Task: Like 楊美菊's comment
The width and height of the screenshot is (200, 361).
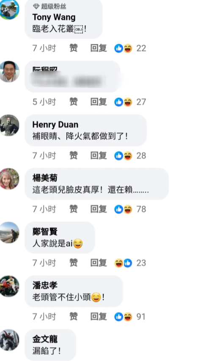Action: point(74,209)
